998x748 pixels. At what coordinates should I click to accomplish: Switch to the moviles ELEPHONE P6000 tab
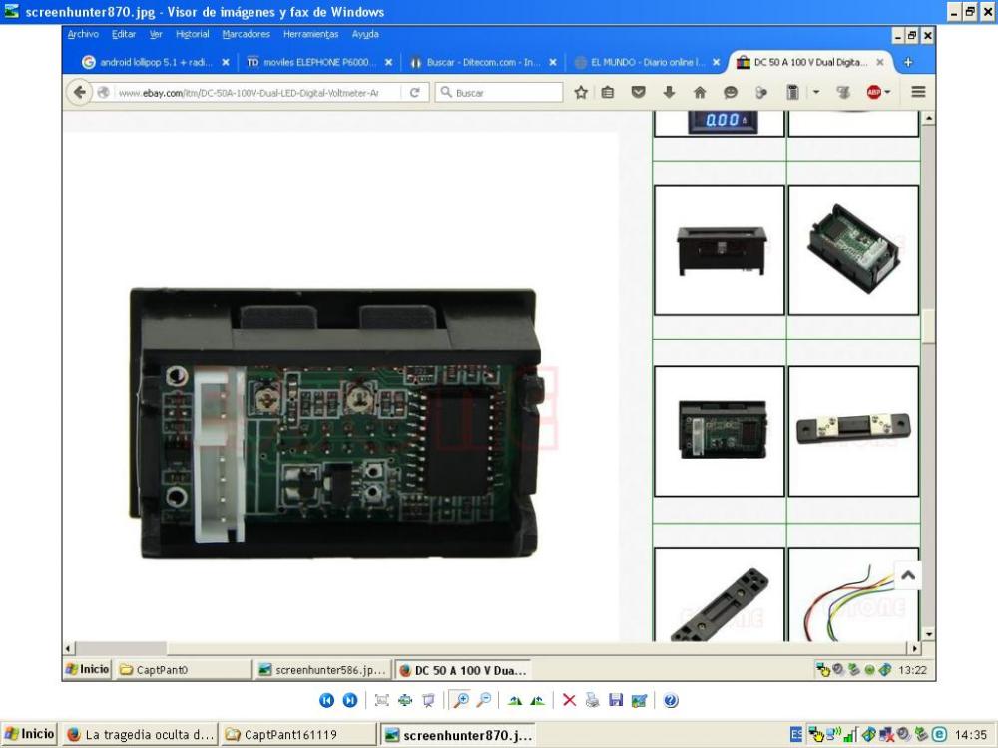click(x=320, y=62)
